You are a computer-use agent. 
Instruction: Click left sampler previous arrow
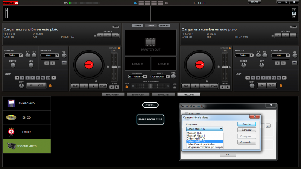click(46, 63)
